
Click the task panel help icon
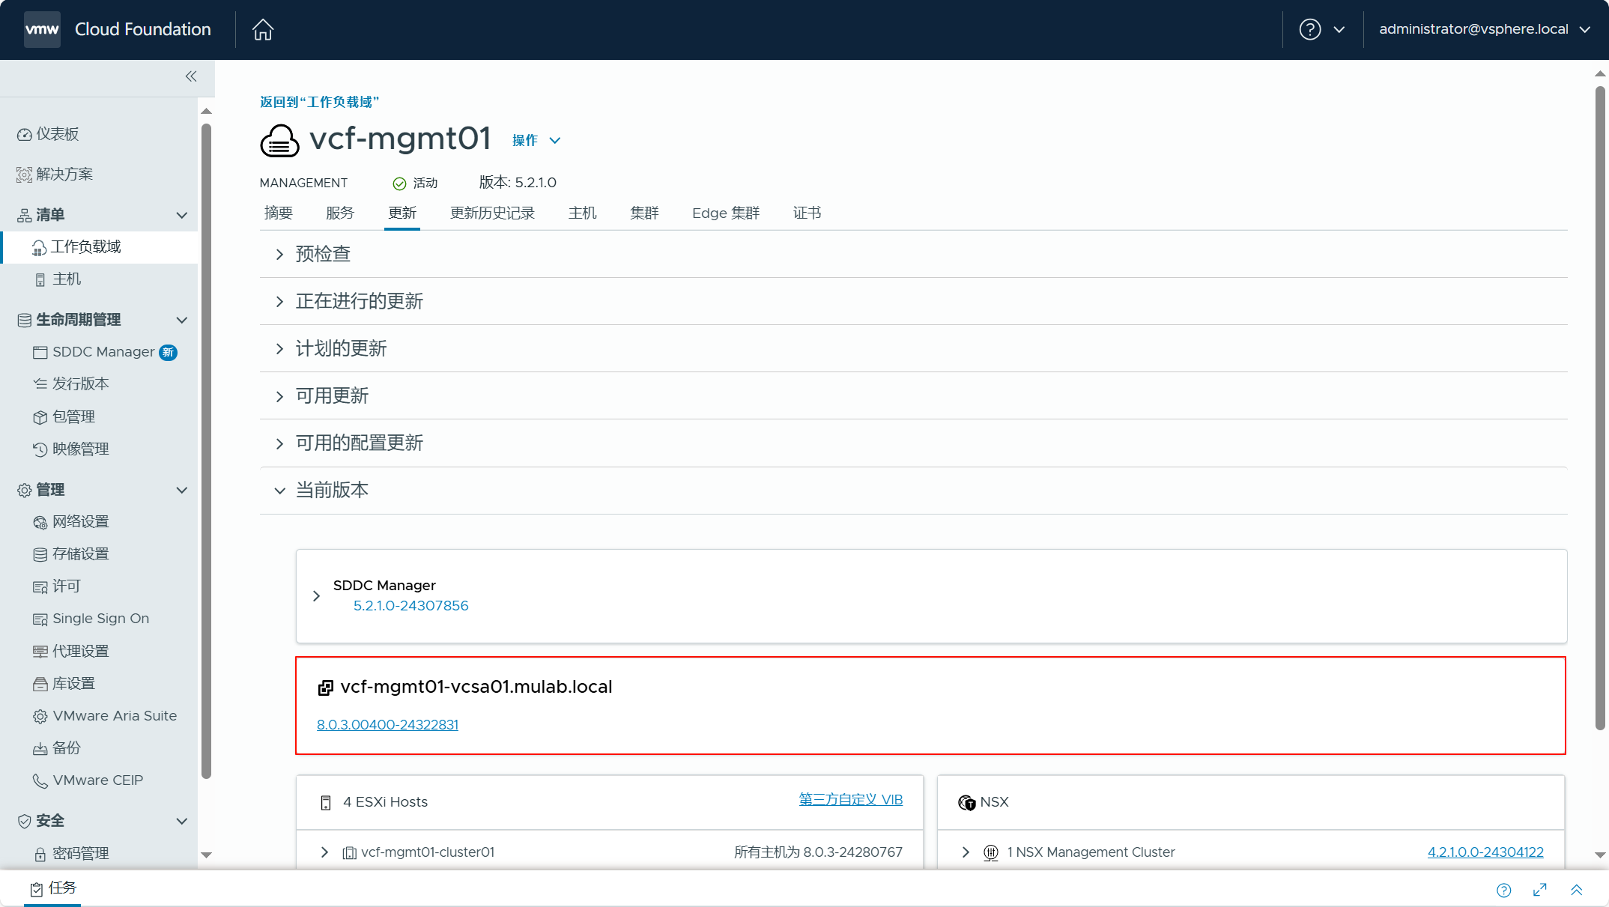point(1503,890)
